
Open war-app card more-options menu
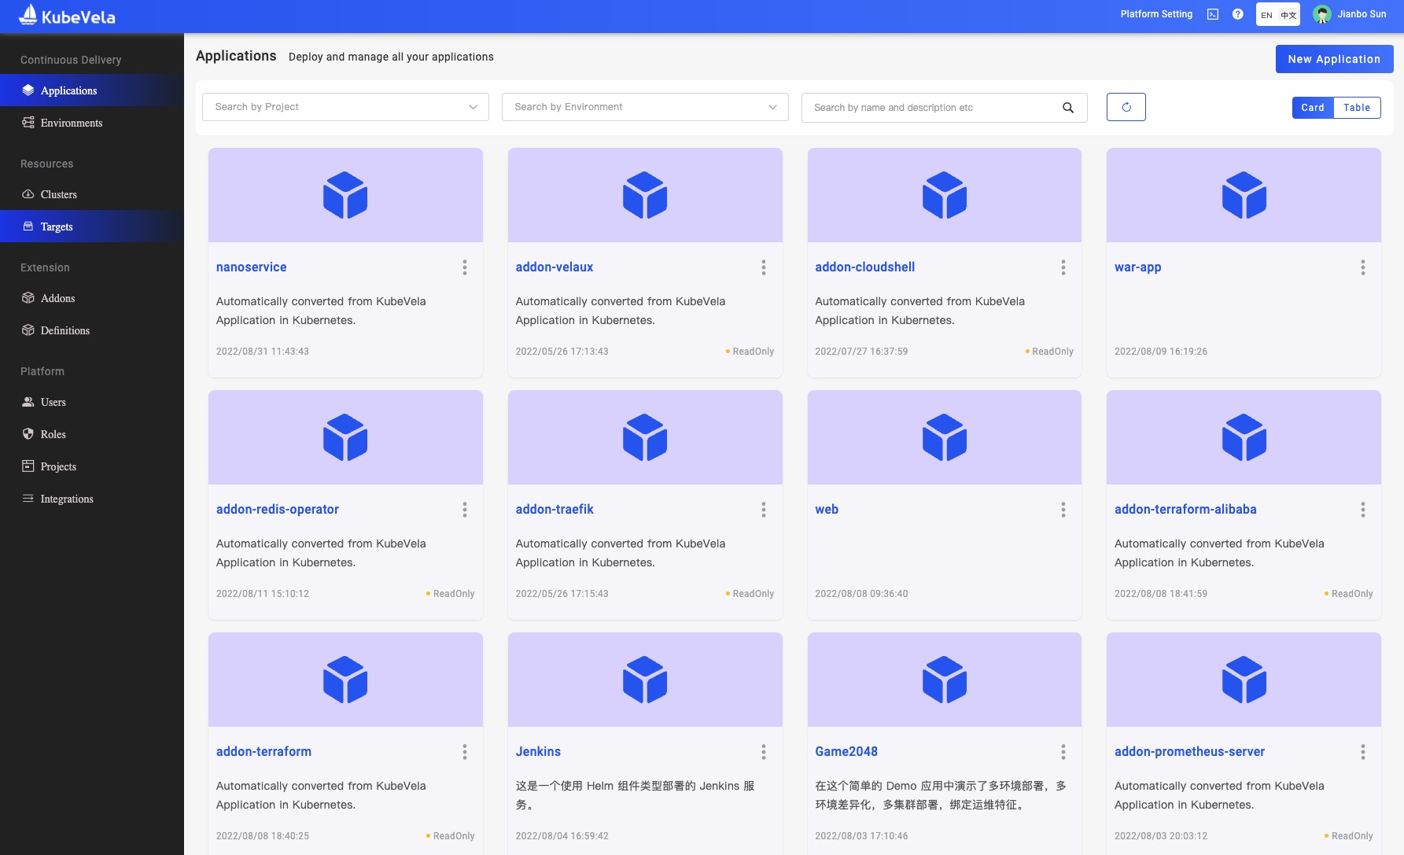point(1363,267)
